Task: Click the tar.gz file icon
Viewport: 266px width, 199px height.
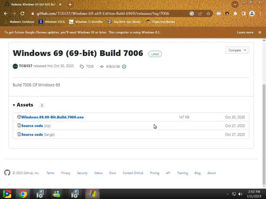Action: tap(19, 134)
